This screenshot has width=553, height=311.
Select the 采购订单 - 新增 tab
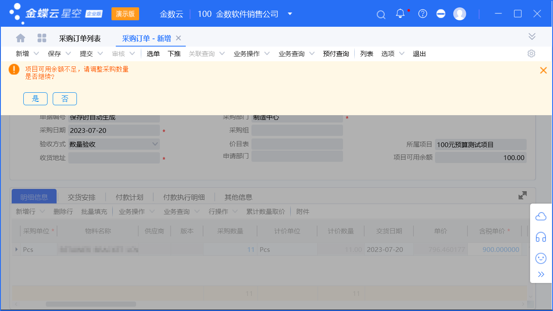[146, 38]
